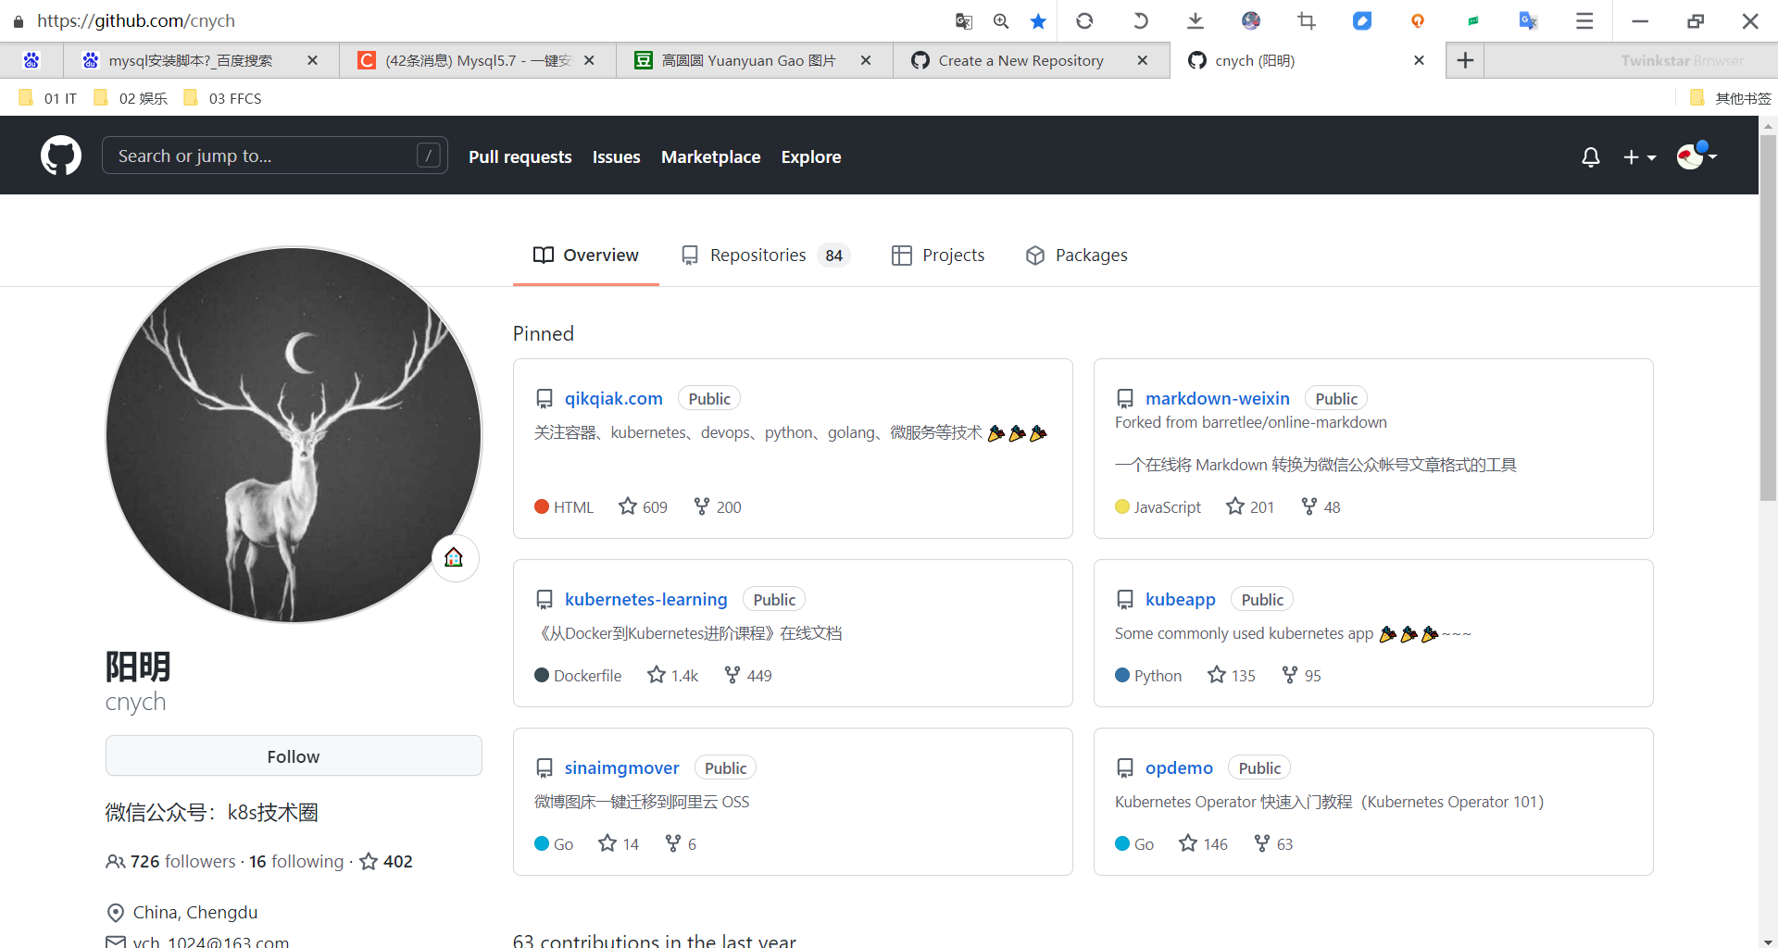Click the browser zoom magnifier icon
1778x948 pixels.
pos(1001,20)
